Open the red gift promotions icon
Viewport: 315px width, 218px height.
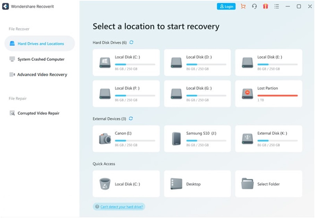click(265, 6)
